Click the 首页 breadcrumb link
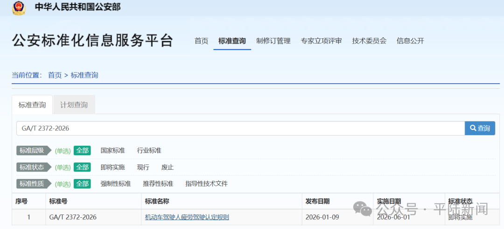Image resolution: width=504 pixels, height=229 pixels. click(x=55, y=75)
